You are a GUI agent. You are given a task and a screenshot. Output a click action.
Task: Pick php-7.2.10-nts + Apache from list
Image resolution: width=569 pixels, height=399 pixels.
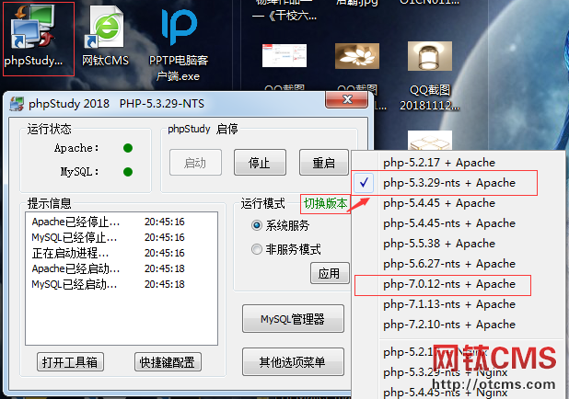(448, 325)
